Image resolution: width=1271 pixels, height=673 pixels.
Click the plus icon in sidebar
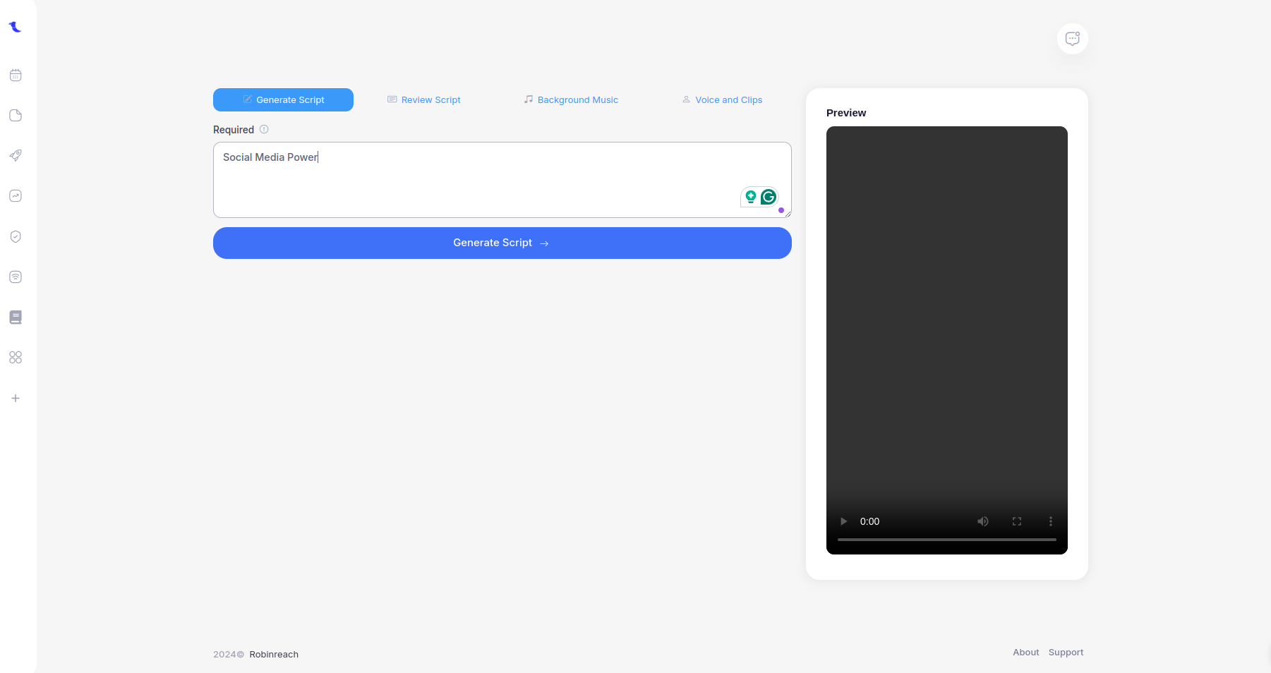(x=16, y=399)
